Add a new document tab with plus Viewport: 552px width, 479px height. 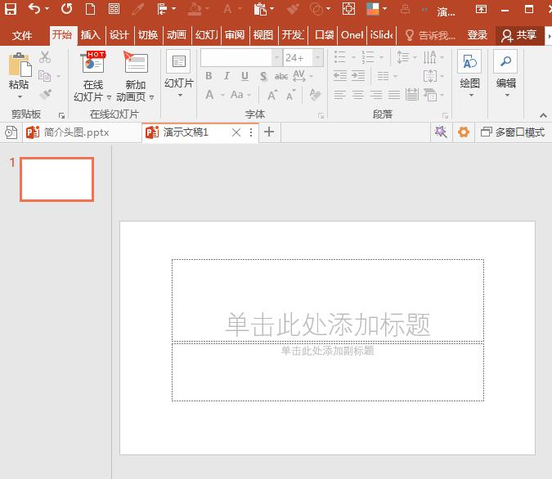269,132
